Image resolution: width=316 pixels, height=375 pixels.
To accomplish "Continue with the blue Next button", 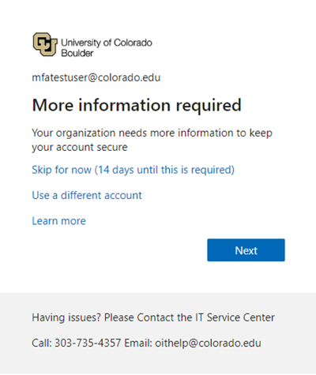I will tap(246, 250).
